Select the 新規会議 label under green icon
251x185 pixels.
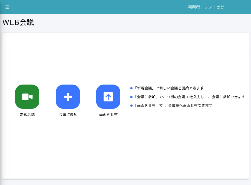coord(27,115)
